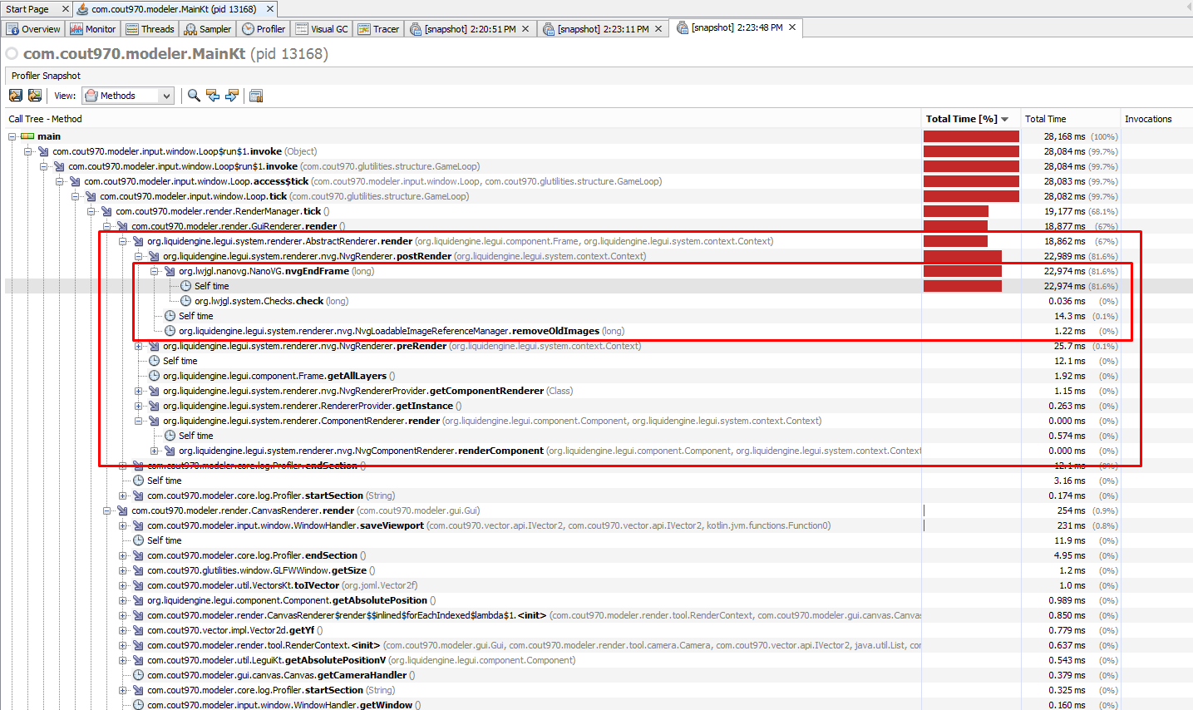Expand the getComponentRenderer (Class) node

coord(139,391)
